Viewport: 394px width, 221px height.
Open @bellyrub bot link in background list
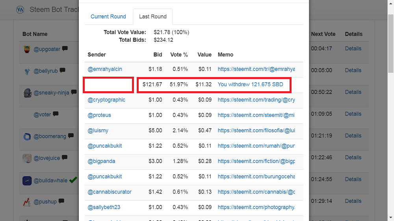tap(46, 71)
